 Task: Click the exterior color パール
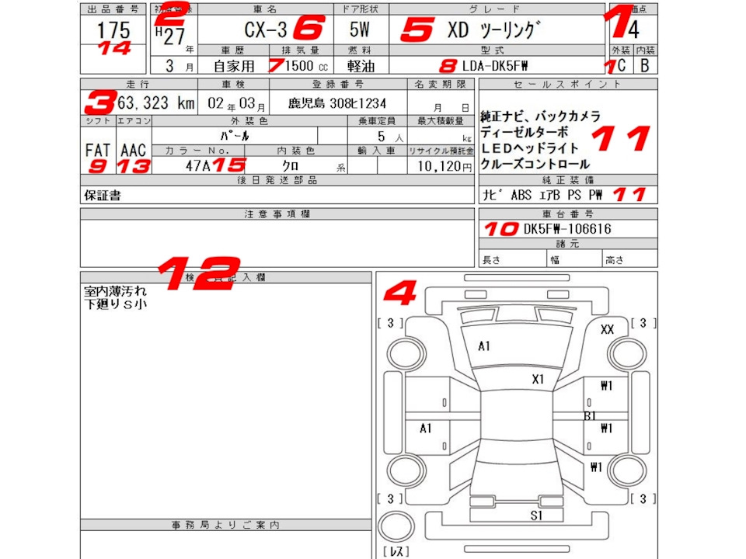(235, 136)
